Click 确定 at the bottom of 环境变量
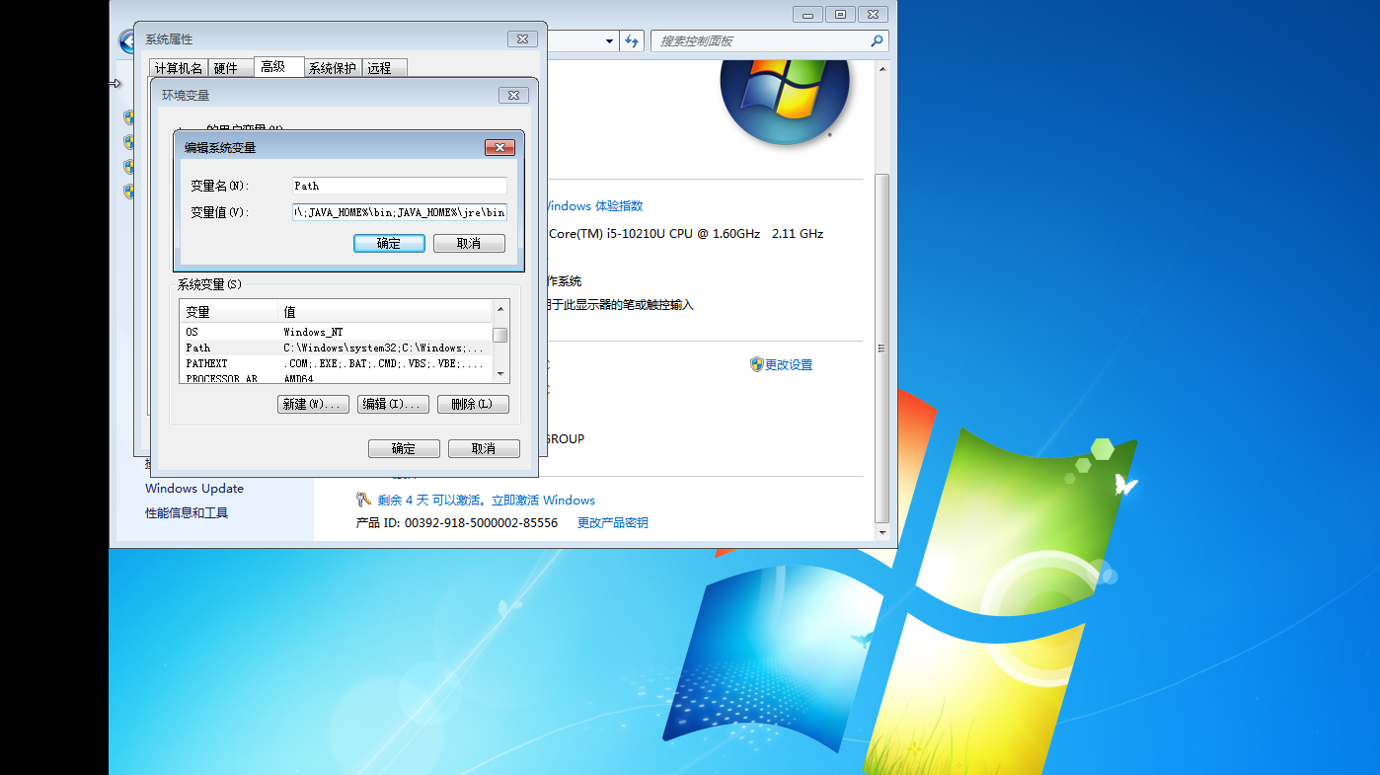 (404, 448)
